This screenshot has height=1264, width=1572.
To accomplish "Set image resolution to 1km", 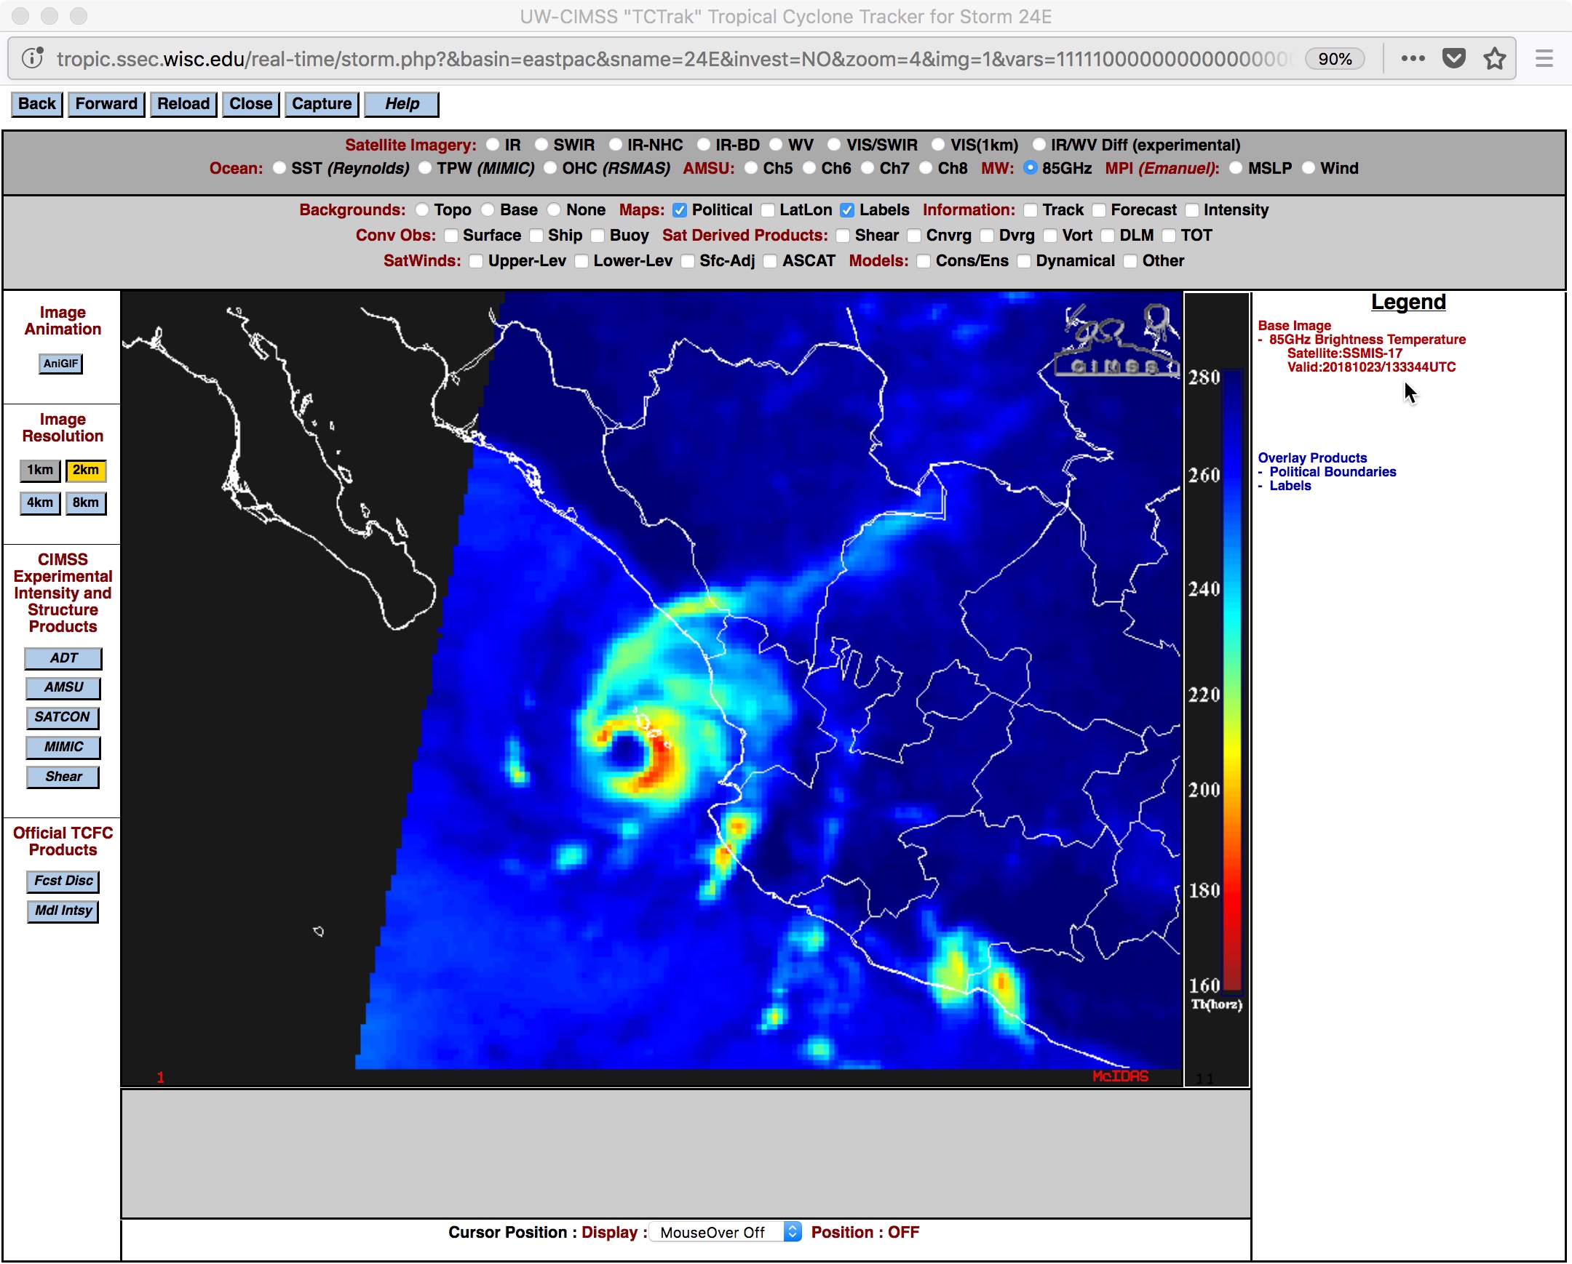I will 40,471.
